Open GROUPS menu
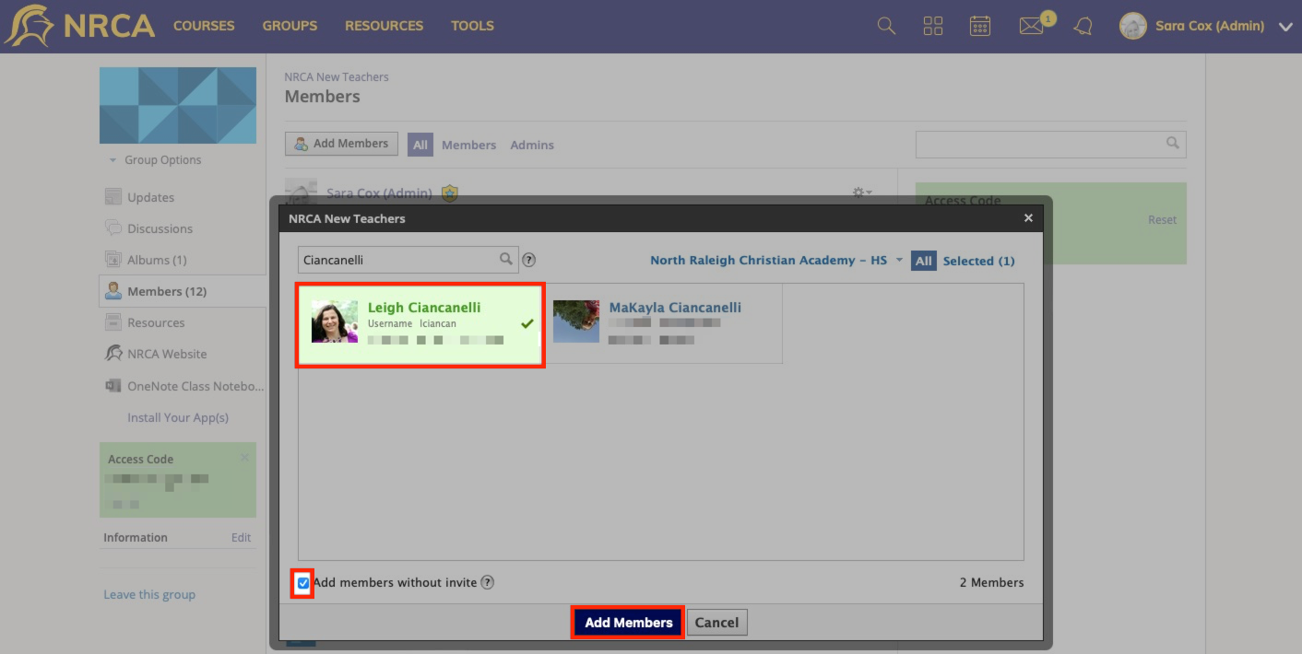The height and width of the screenshot is (654, 1302). (x=290, y=26)
